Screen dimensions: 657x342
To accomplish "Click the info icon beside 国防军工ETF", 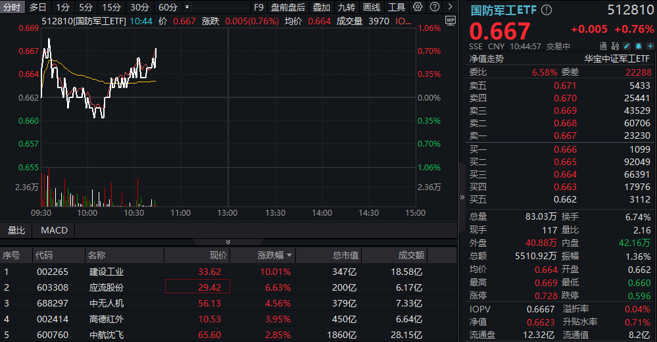I will tap(547, 11).
